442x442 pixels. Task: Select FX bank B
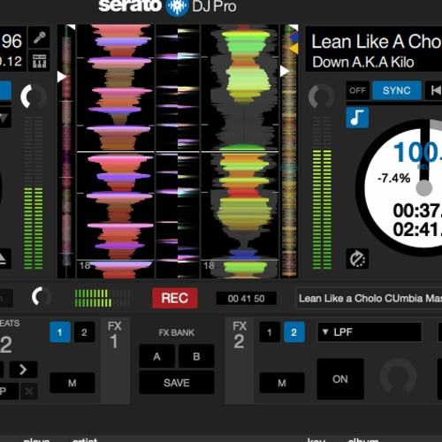[196, 356]
